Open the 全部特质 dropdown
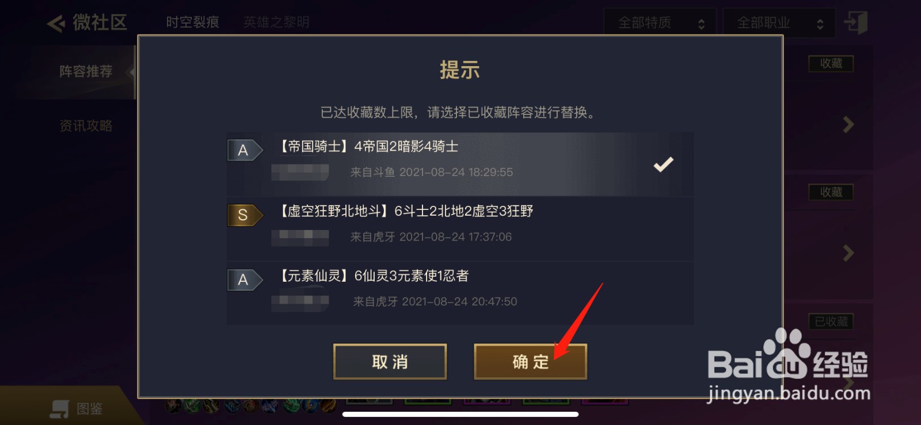Screen dimensions: 921x425 click(660, 23)
